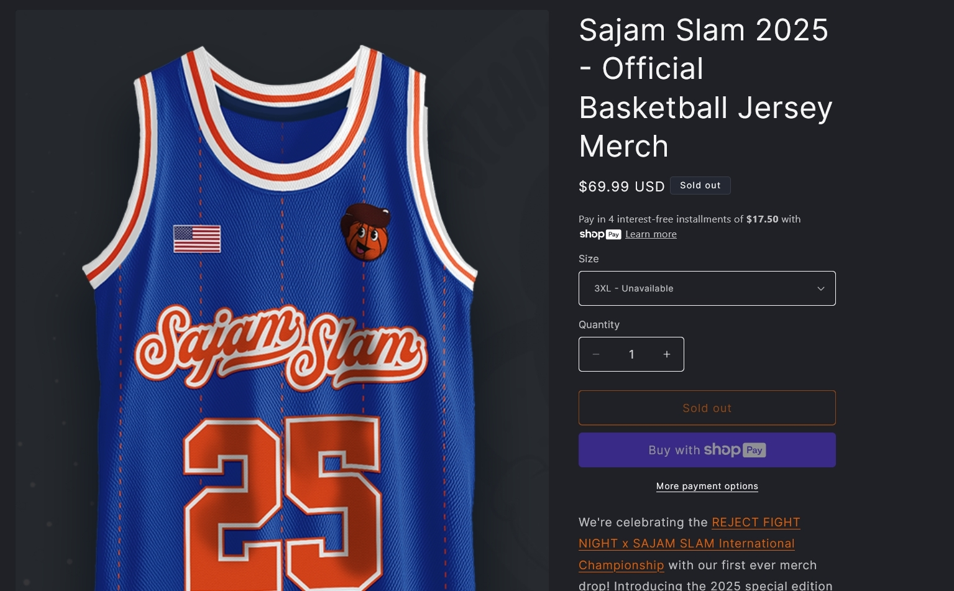Open More payment options link

pos(707,486)
